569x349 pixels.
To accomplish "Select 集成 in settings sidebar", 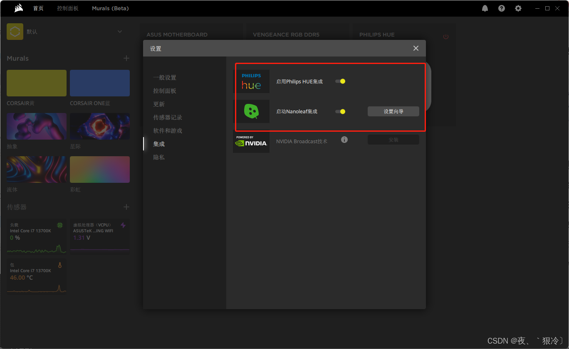I will coord(159,144).
